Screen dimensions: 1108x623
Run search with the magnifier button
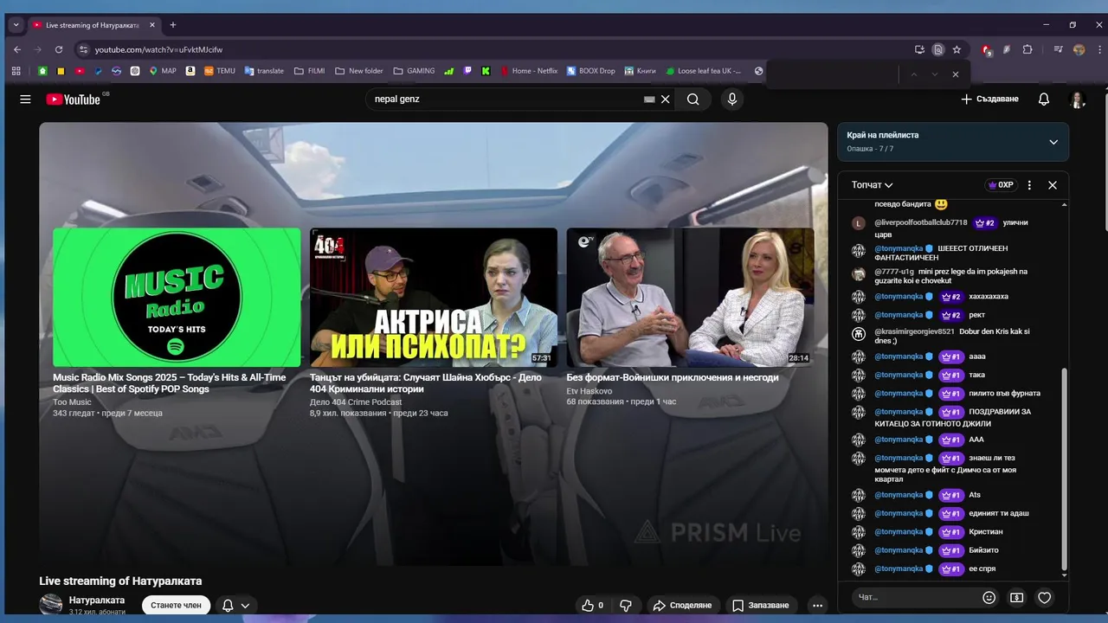[x=693, y=100]
